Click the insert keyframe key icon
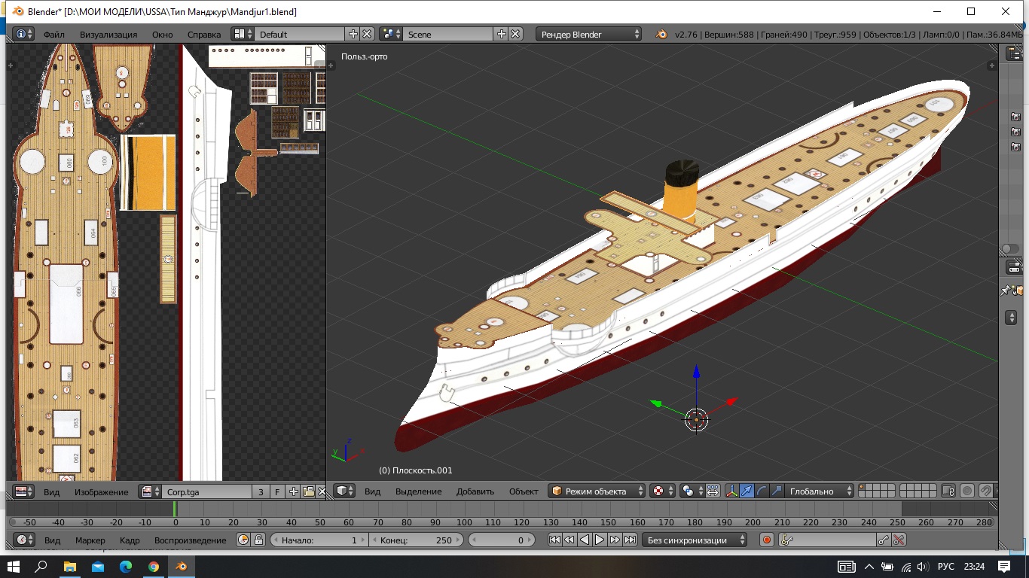 tap(884, 540)
